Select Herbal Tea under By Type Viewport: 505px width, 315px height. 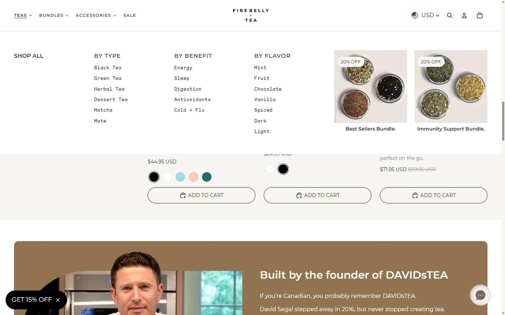point(109,89)
